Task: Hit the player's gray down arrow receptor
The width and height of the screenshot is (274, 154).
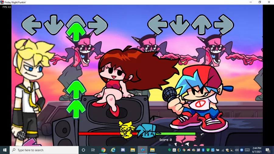Action: [x=179, y=25]
